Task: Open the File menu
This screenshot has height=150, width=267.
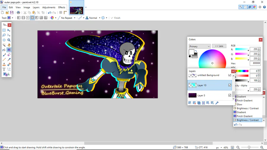Action: point(4,7)
